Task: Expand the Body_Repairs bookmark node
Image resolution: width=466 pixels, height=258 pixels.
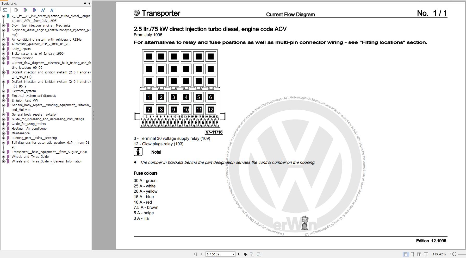Action: click(3, 49)
